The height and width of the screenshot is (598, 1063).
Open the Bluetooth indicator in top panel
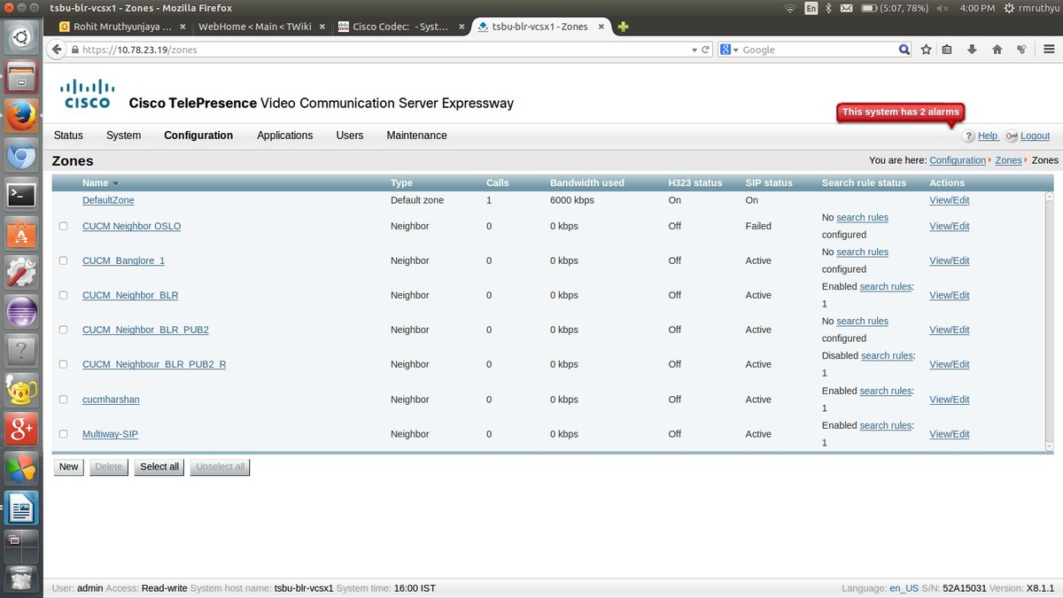[x=829, y=8]
